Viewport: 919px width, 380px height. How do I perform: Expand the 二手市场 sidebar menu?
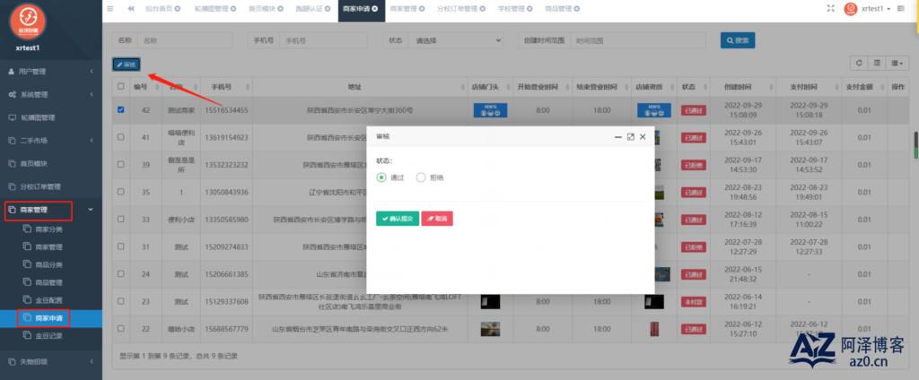51,141
